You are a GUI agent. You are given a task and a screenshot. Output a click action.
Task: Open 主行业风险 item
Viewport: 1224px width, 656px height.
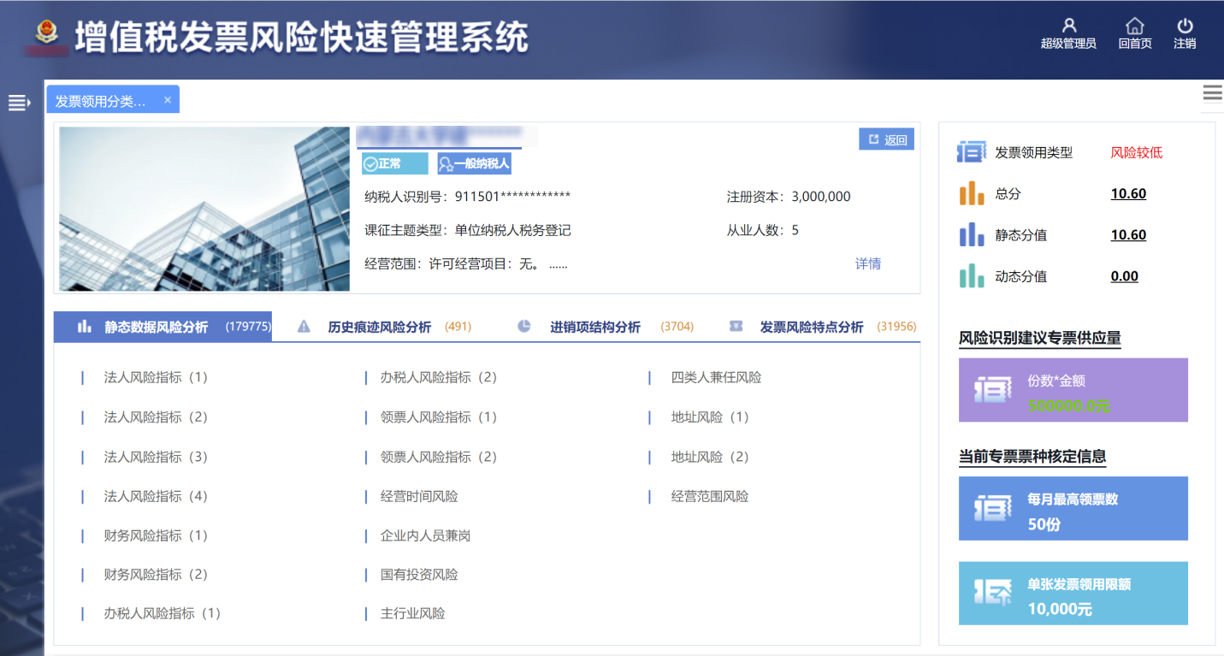413,613
